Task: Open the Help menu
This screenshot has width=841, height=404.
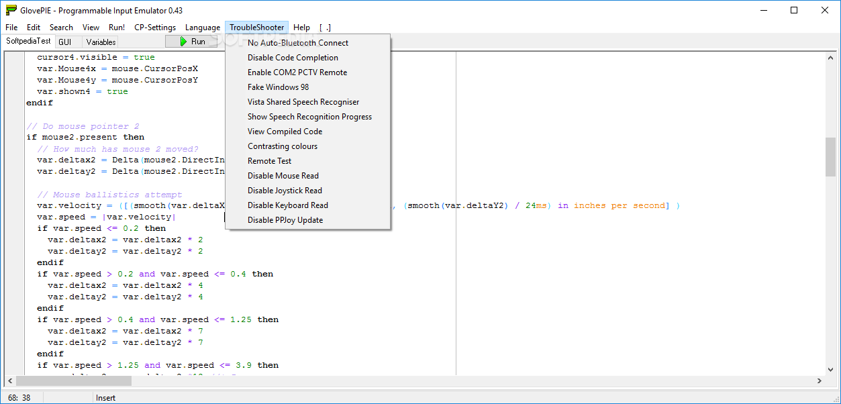Action: point(302,28)
